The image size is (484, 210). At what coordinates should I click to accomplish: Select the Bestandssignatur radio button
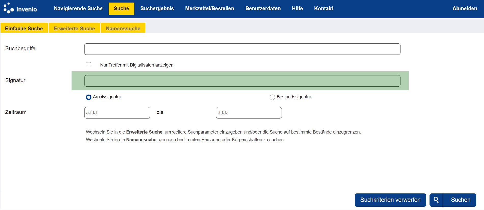coord(272,97)
